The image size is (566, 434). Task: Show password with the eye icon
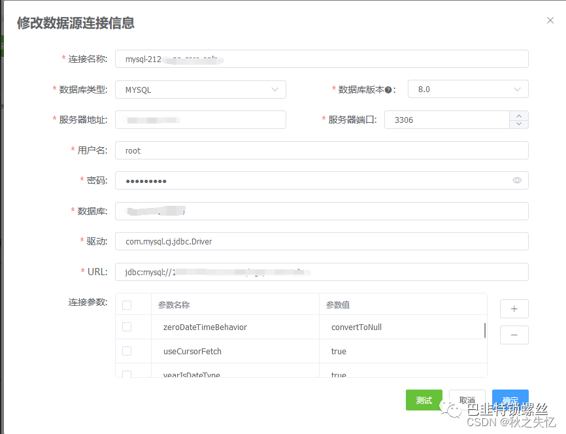pos(517,180)
